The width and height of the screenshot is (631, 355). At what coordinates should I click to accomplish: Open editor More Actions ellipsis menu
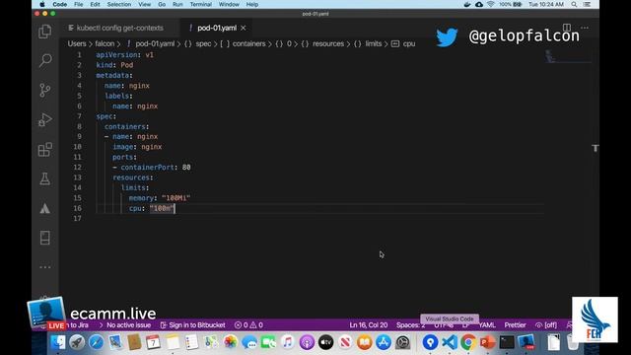pos(585,28)
